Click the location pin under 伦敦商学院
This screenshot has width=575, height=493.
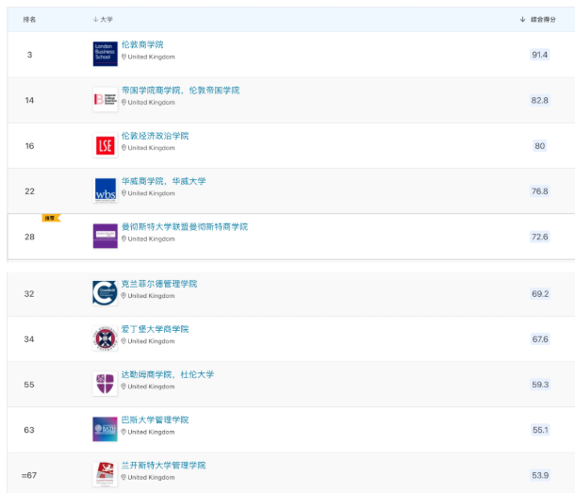click(x=123, y=57)
